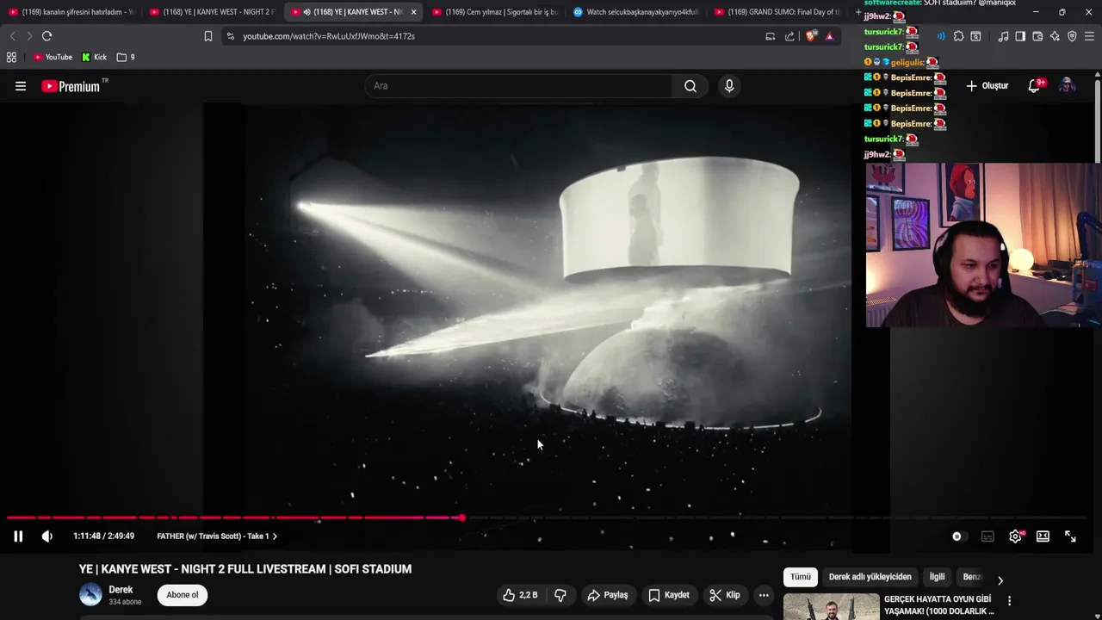This screenshot has width=1102, height=620.
Task: Open the 'GERÇEK HAYATTA OYUN GİBİ' suggested thumbnail
Action: [x=832, y=606]
